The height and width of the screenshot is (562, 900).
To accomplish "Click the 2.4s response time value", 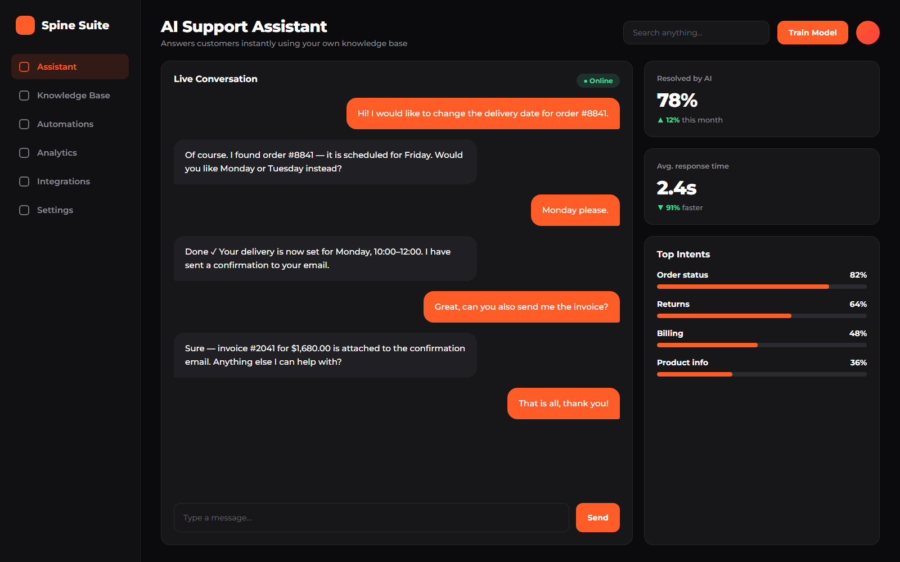I will [677, 188].
